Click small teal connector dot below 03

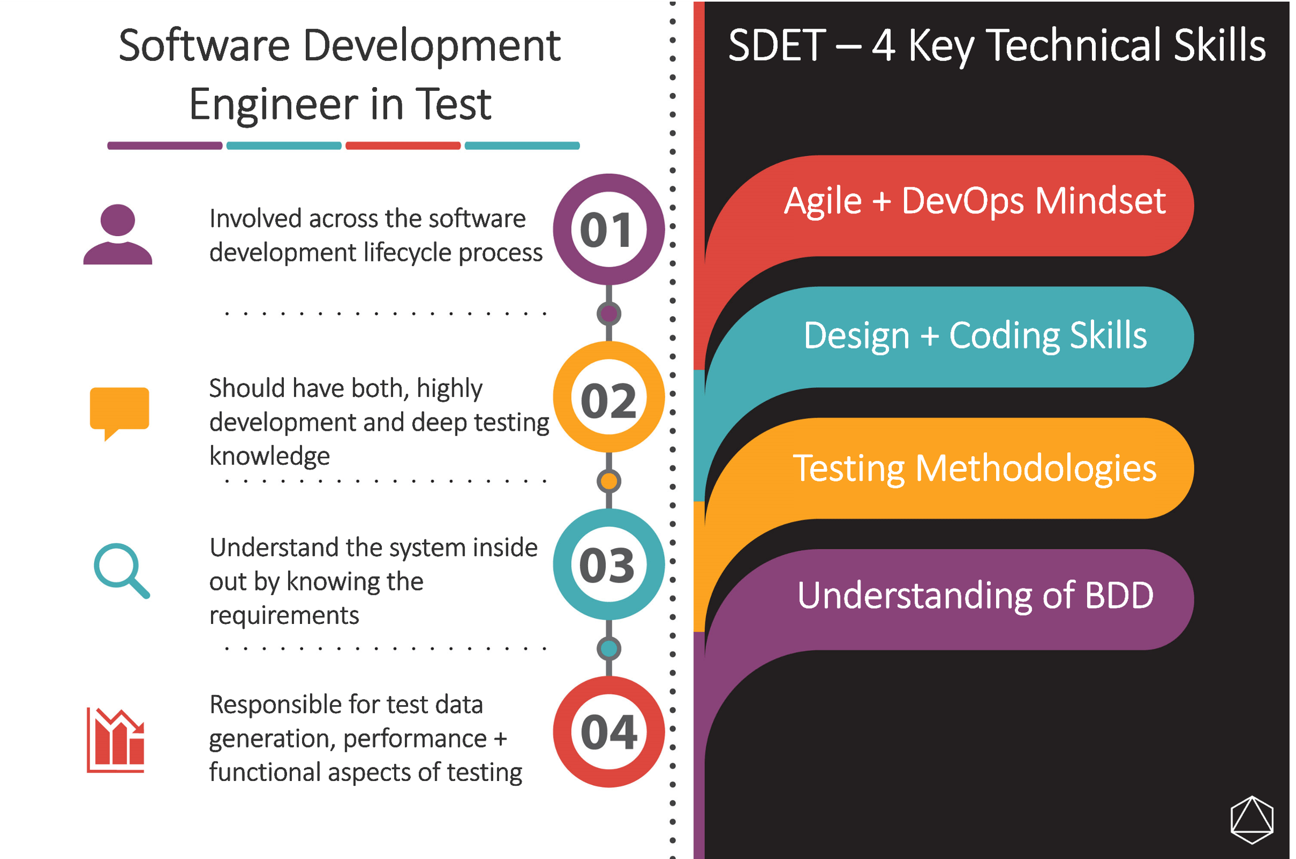pyautogui.click(x=608, y=649)
